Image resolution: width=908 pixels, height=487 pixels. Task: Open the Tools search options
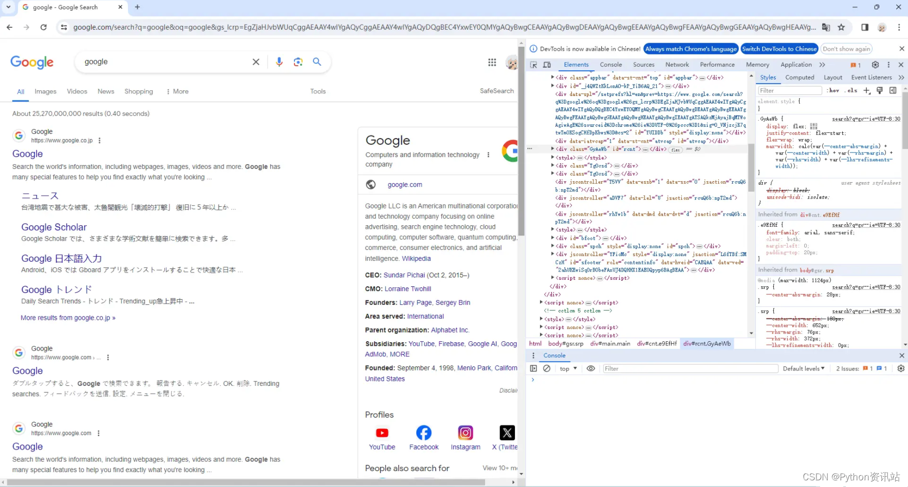pyautogui.click(x=318, y=91)
